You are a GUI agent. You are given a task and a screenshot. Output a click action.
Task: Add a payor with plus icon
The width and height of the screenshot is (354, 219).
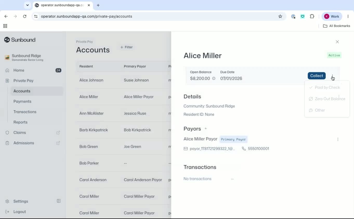pos(206,128)
